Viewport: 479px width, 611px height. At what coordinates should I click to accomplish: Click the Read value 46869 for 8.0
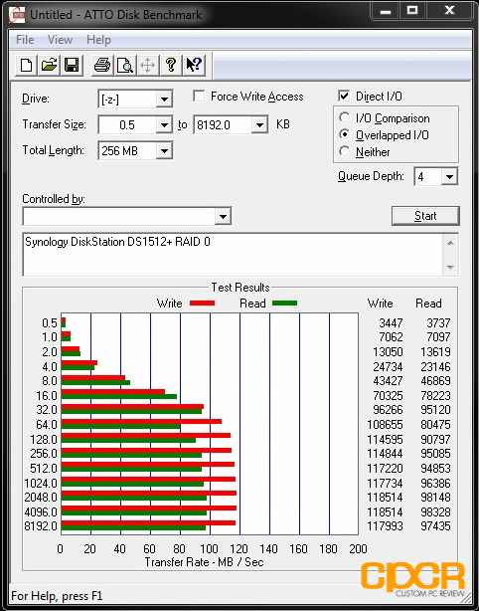(x=435, y=381)
